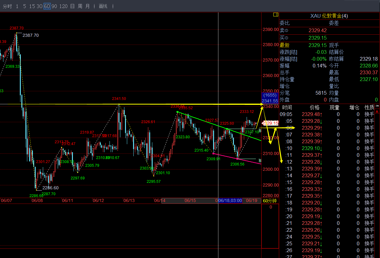The image size is (380, 258).
Task: Toggle the highlighted 60 minute period
Action: pos(47,6)
